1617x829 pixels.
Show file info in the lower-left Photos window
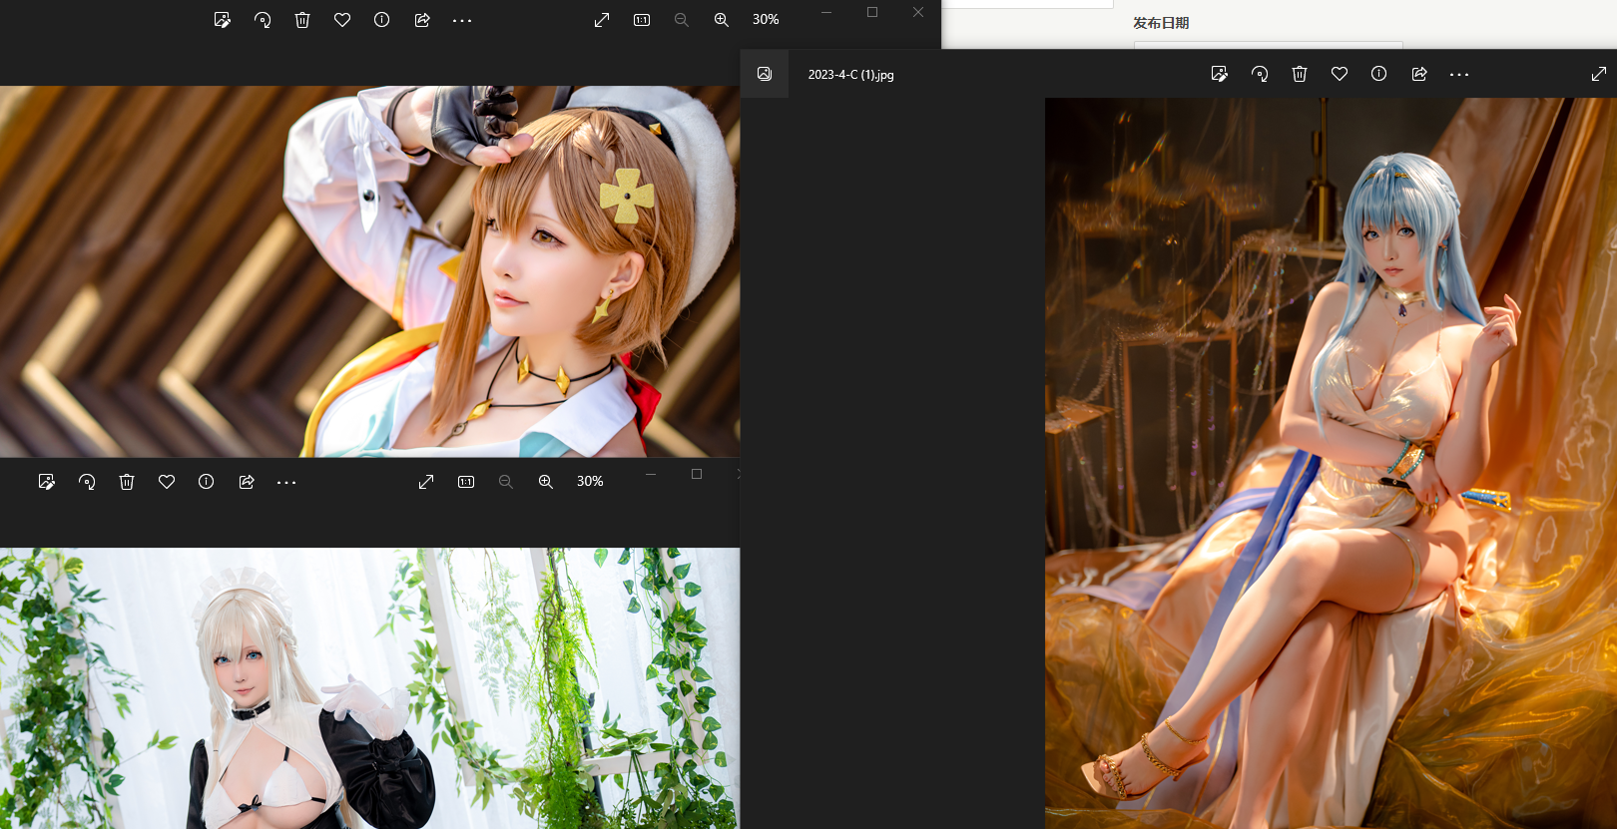pos(206,482)
